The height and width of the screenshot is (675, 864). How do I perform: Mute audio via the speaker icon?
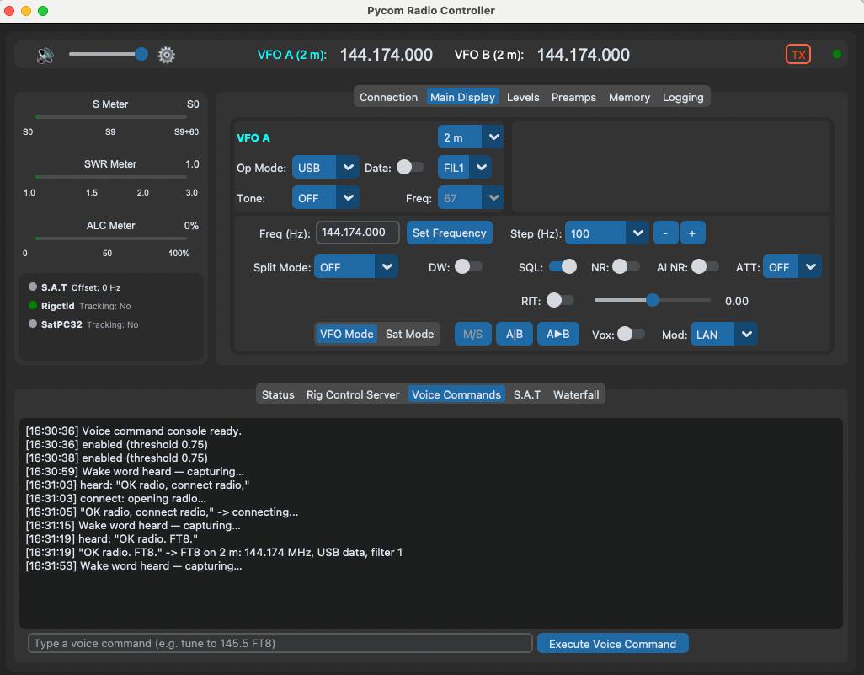tap(45, 55)
